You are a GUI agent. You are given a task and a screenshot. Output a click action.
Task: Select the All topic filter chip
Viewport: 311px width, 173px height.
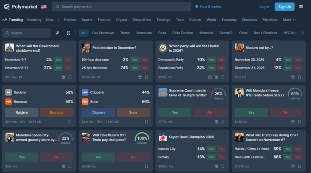[x=84, y=33]
